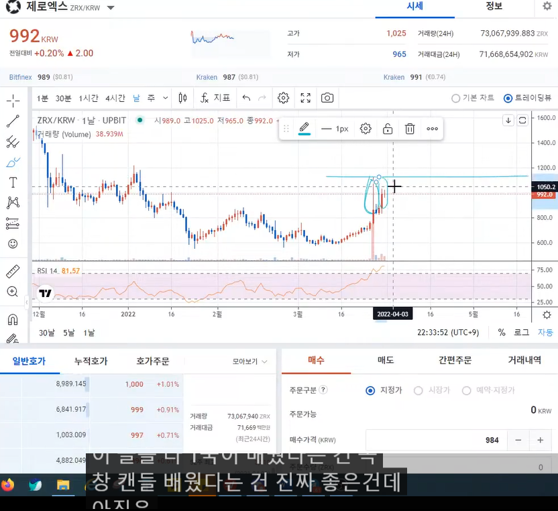Click the scroll-to-latest arrow button
This screenshot has width=558, height=511.
coord(508,120)
